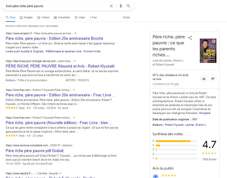Click the 4.7 overall rating score
The width and height of the screenshot is (227, 178).
click(209, 145)
